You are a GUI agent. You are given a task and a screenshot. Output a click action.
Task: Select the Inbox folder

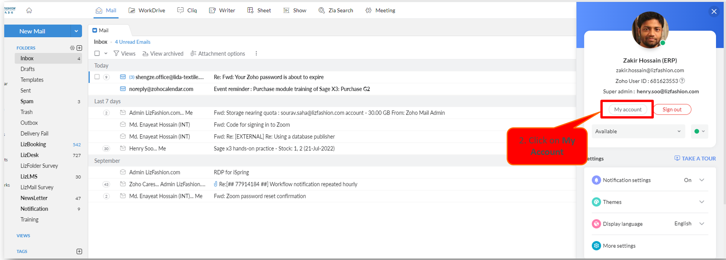point(48,58)
